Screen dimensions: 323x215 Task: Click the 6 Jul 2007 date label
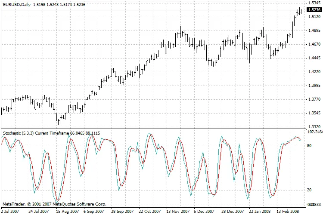[x=9, y=212]
